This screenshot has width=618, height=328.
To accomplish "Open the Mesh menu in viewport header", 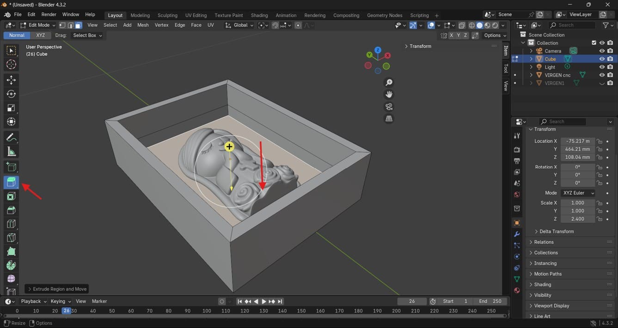I will pos(143,25).
